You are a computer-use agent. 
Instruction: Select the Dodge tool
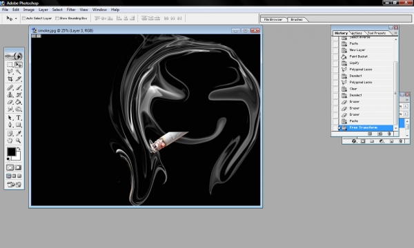[x=19, y=109]
